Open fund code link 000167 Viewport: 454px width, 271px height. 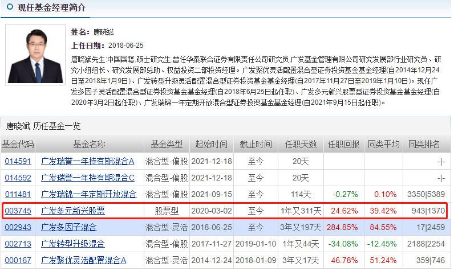click(18, 260)
